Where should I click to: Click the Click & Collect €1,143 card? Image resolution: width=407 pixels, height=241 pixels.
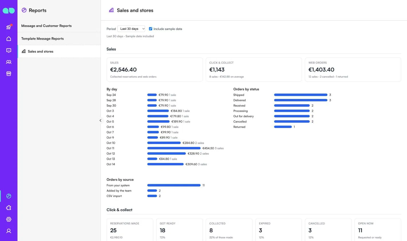254,70
